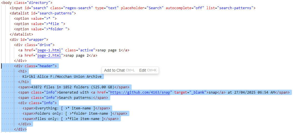Click the option value=">*folder " line
The height and width of the screenshot is (133, 293).
42,29
